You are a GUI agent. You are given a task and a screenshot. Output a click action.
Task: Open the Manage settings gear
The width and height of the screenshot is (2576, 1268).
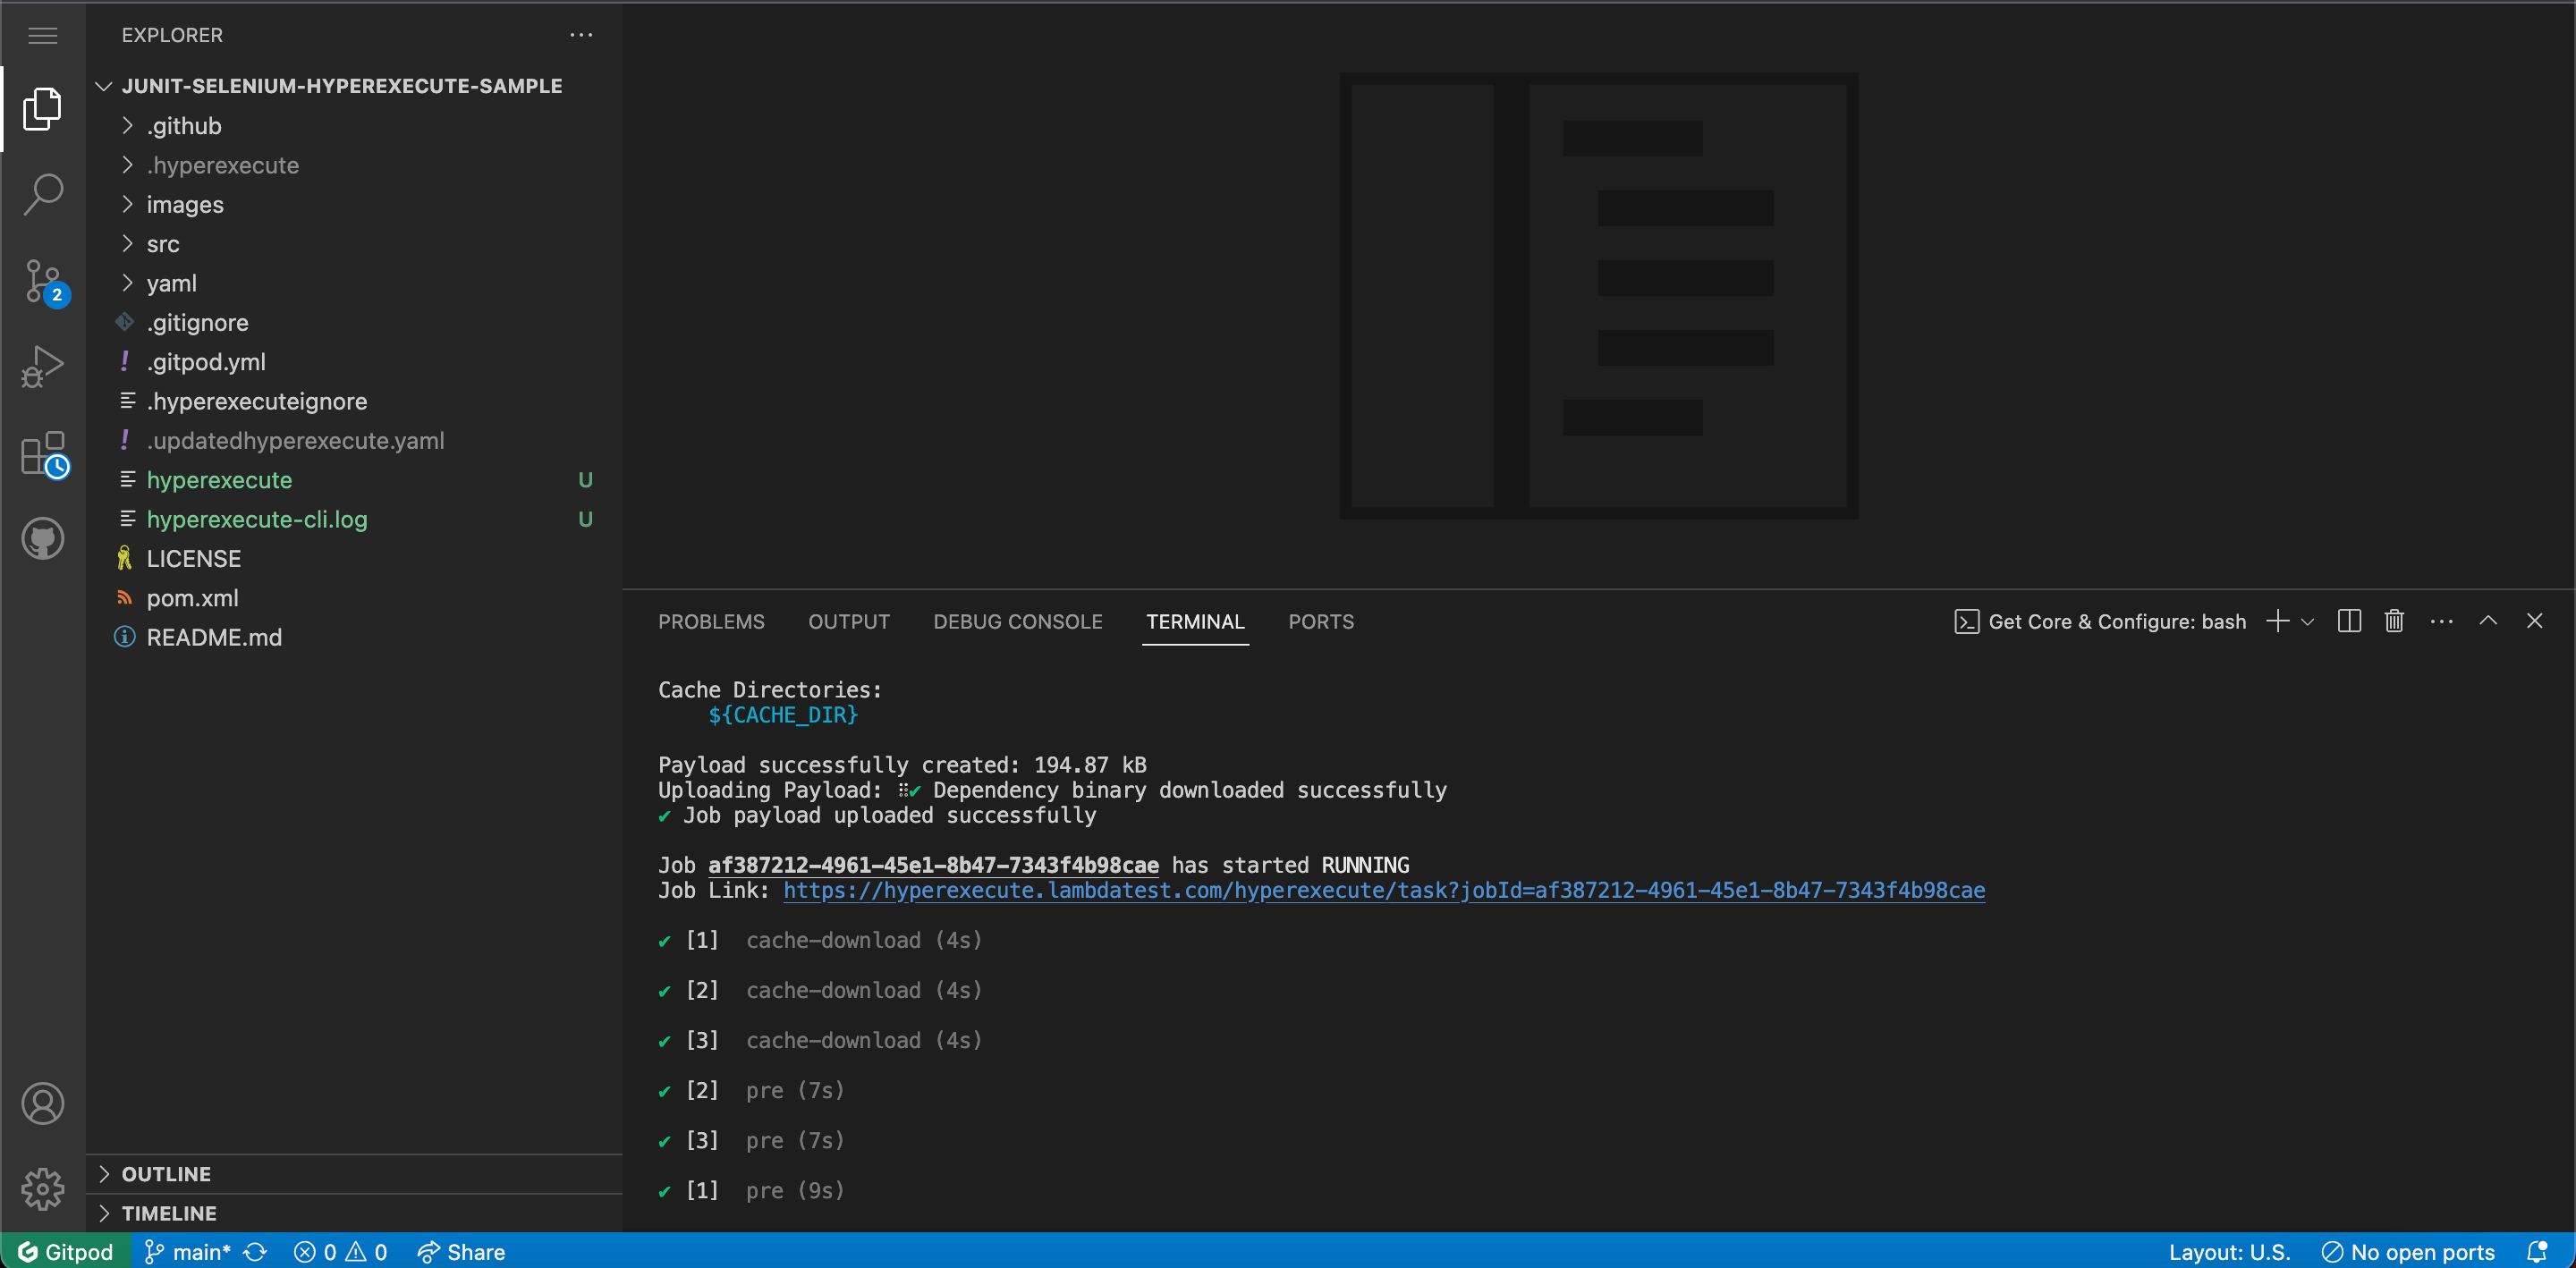tap(43, 1188)
